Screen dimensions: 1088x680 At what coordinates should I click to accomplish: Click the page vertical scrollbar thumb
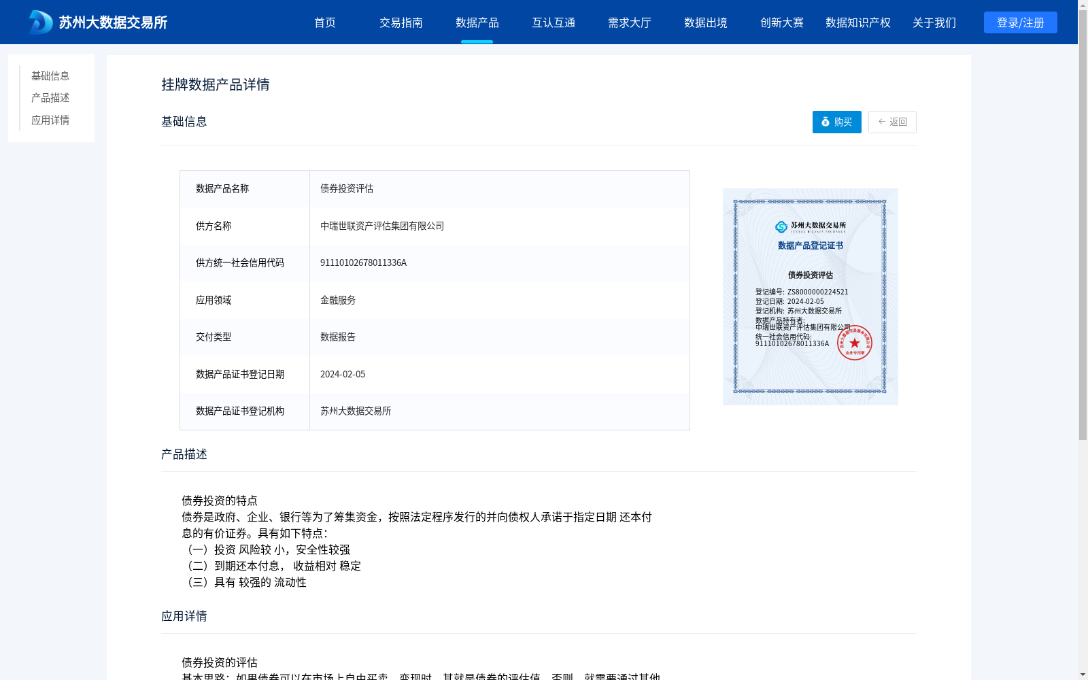[x=1083, y=224]
